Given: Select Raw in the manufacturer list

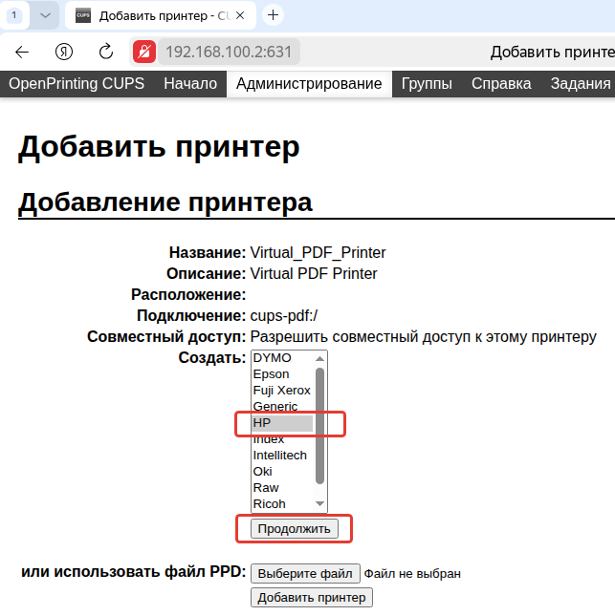Looking at the screenshot, I should [282, 487].
